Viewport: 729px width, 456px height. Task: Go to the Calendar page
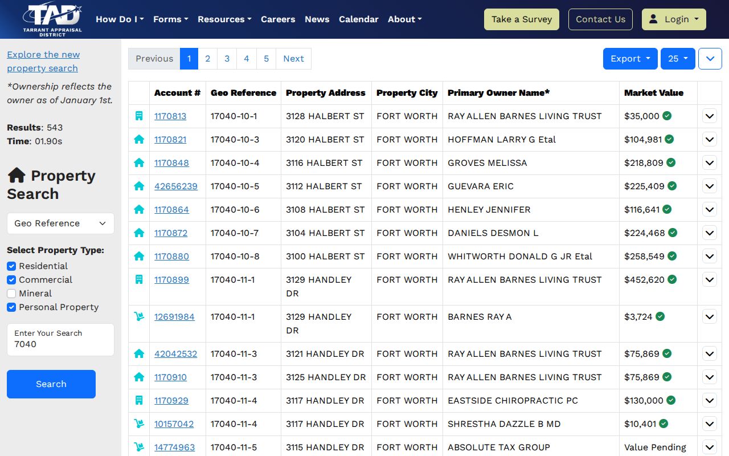pos(359,19)
